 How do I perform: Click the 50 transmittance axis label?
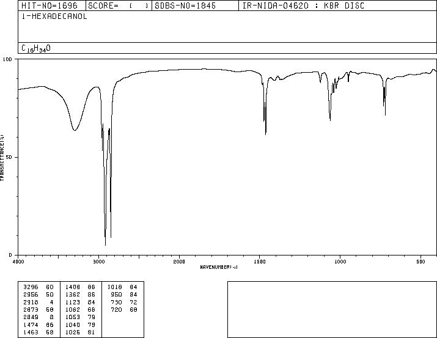coord(9,157)
